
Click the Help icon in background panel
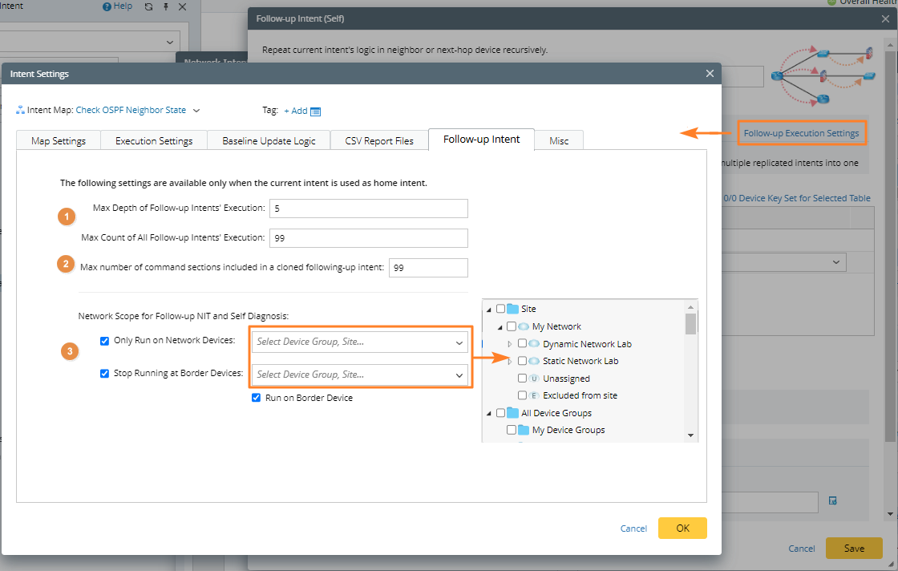coord(107,6)
